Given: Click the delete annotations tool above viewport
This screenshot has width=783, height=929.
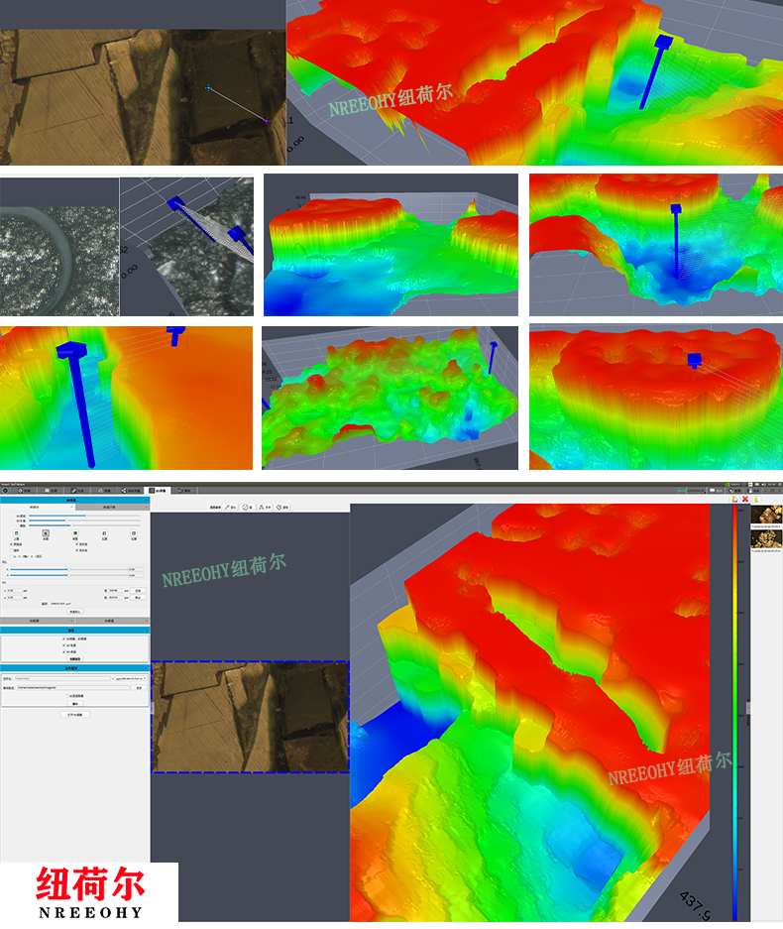Looking at the screenshot, I should click(282, 508).
